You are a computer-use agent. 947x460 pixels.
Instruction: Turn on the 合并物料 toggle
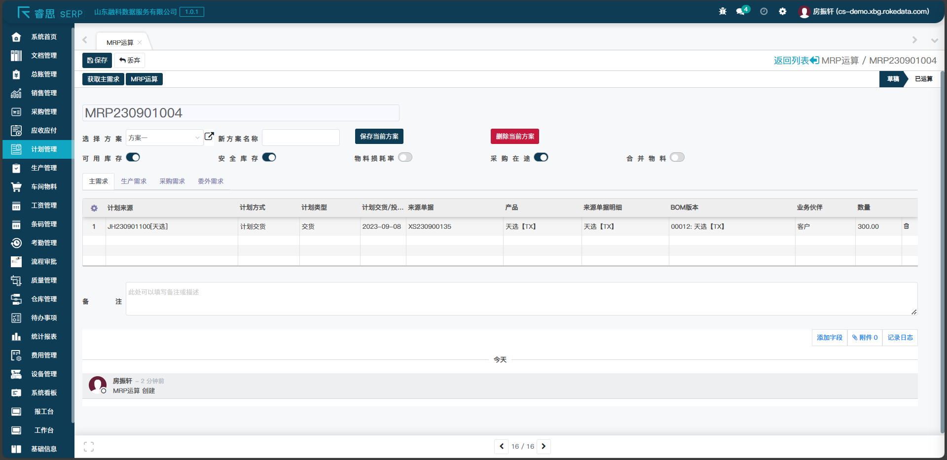pos(677,157)
